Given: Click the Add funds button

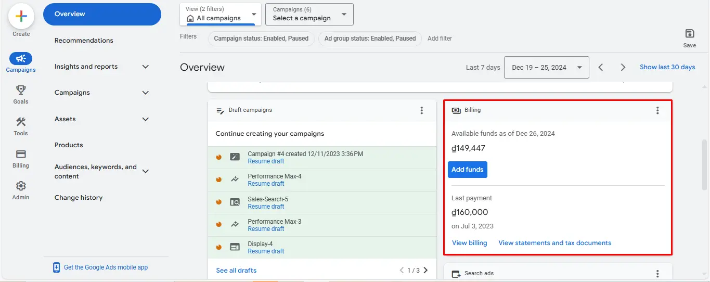Looking at the screenshot, I should coord(468,170).
